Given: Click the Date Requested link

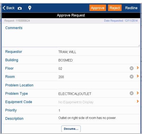Looking at the screenshot, I should coord(121,21).
